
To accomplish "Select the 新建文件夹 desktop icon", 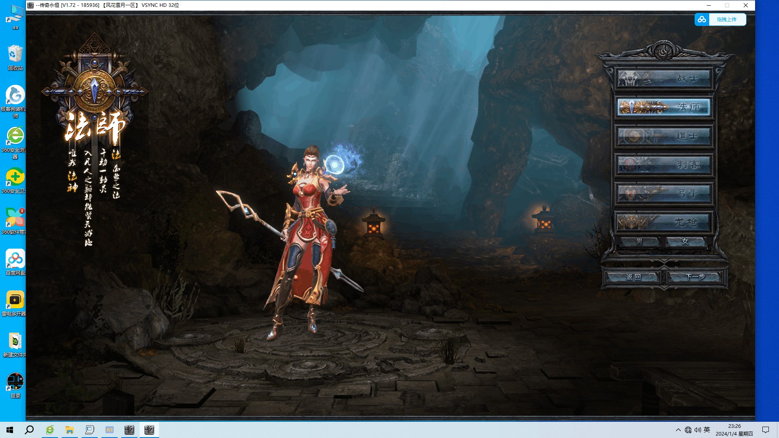I will click(15, 344).
